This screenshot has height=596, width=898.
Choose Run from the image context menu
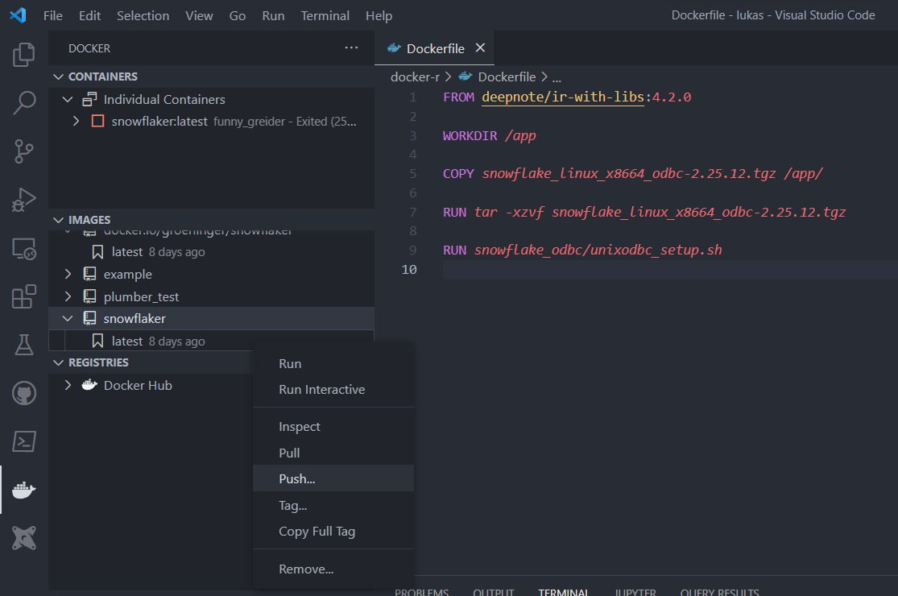pos(333,363)
